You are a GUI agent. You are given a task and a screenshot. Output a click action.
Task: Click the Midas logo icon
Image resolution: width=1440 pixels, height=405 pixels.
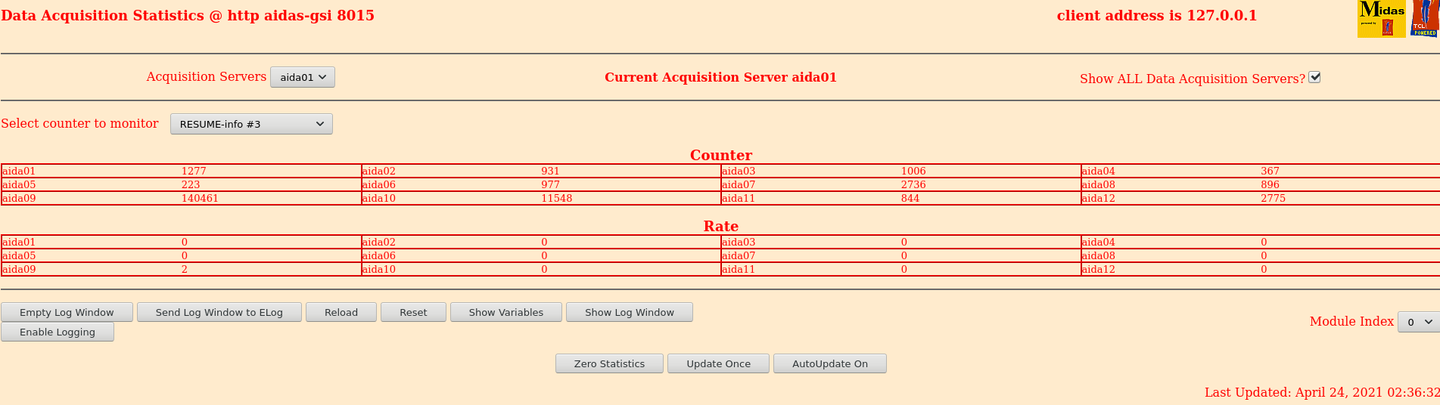click(x=1381, y=19)
